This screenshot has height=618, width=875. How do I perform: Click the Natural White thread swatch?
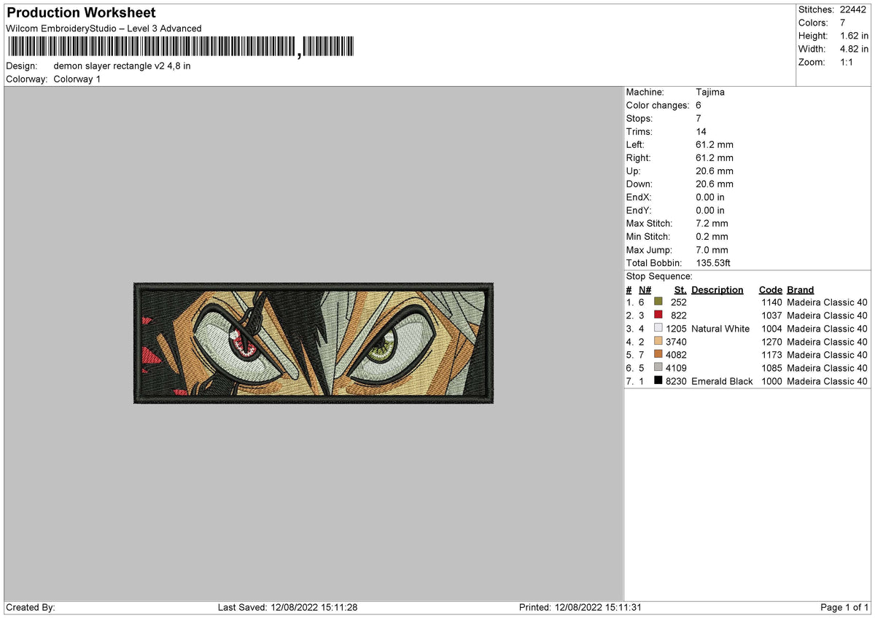[658, 329]
